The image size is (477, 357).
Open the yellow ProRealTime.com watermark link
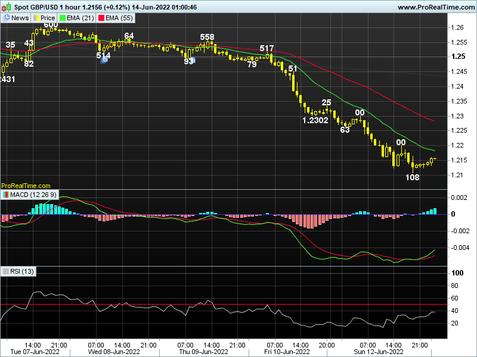(26, 186)
